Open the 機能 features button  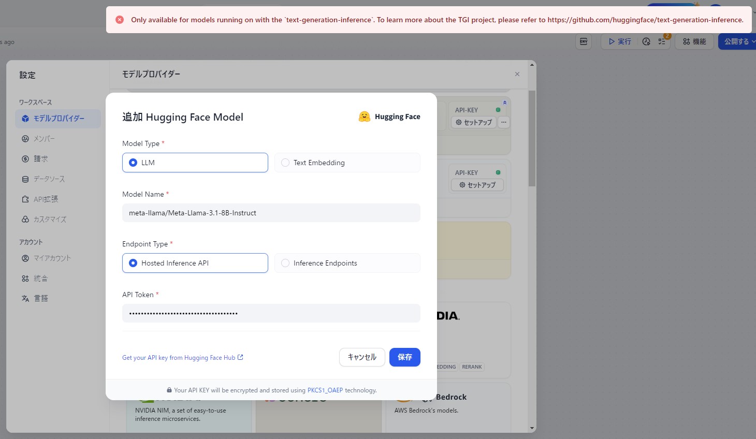point(694,41)
